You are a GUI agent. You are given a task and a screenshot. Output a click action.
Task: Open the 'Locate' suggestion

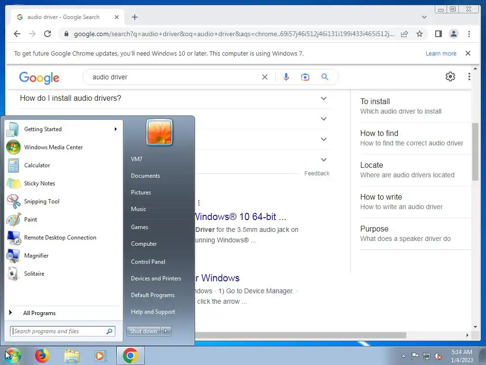pyautogui.click(x=415, y=170)
